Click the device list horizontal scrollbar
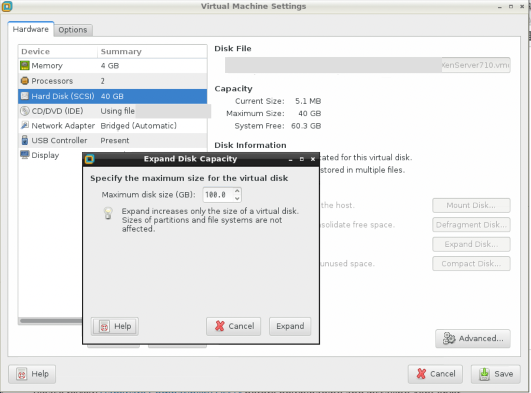 click(x=51, y=320)
